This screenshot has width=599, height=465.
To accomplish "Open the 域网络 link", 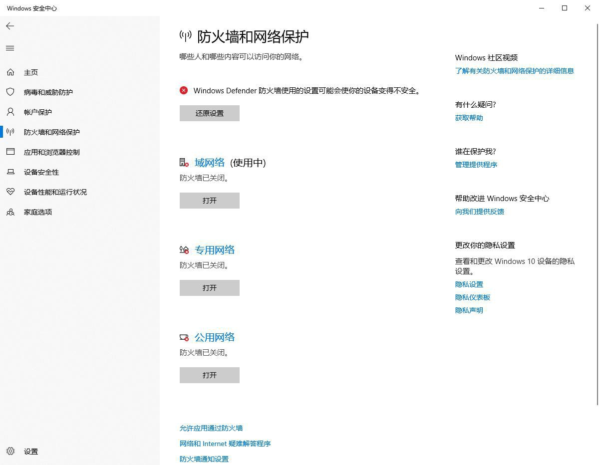I will click(x=210, y=163).
